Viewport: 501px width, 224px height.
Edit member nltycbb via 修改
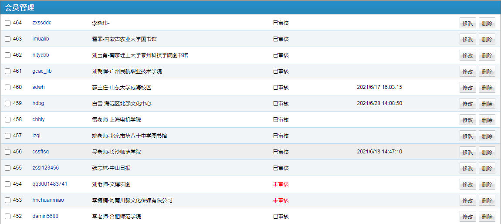467,55
